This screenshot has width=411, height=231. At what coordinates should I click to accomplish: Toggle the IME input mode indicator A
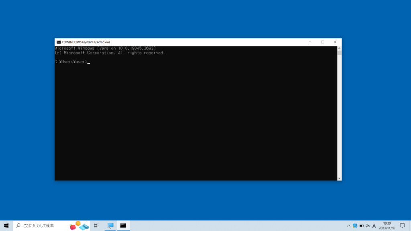[374, 225]
